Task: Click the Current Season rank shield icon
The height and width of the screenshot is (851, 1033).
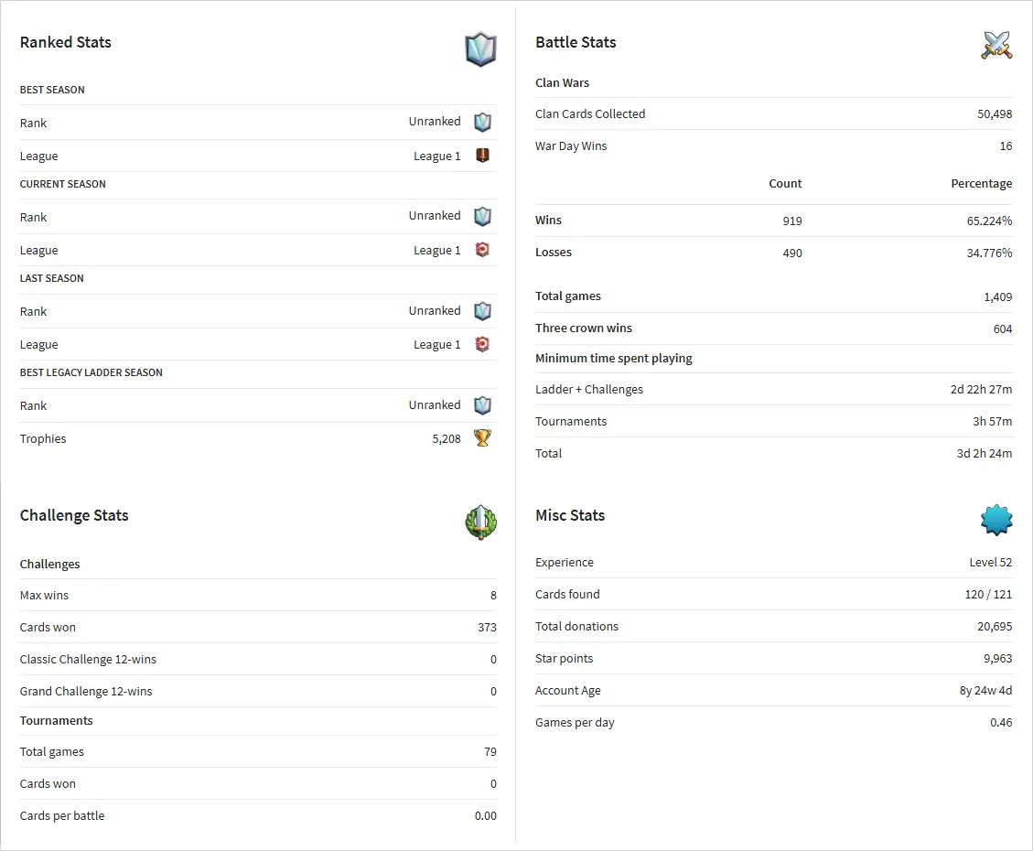Action: (x=482, y=216)
